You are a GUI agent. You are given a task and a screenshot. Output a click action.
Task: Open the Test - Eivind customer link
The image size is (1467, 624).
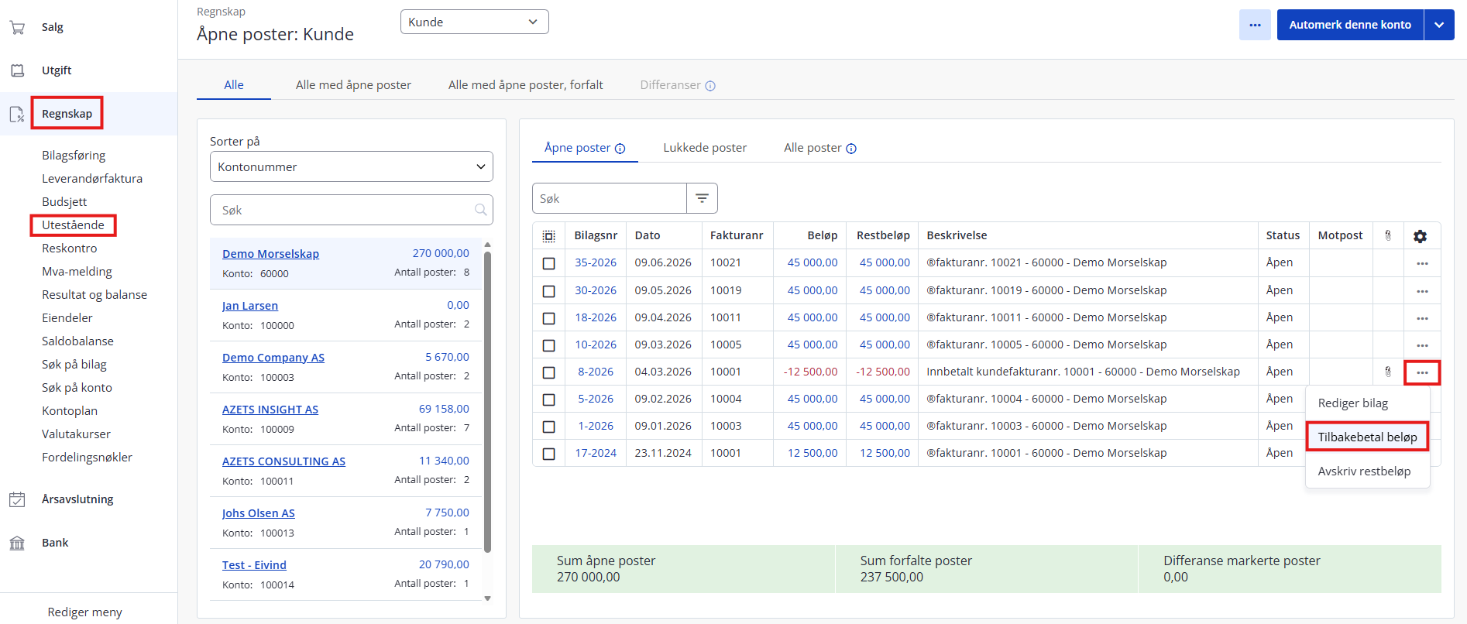pyautogui.click(x=254, y=565)
